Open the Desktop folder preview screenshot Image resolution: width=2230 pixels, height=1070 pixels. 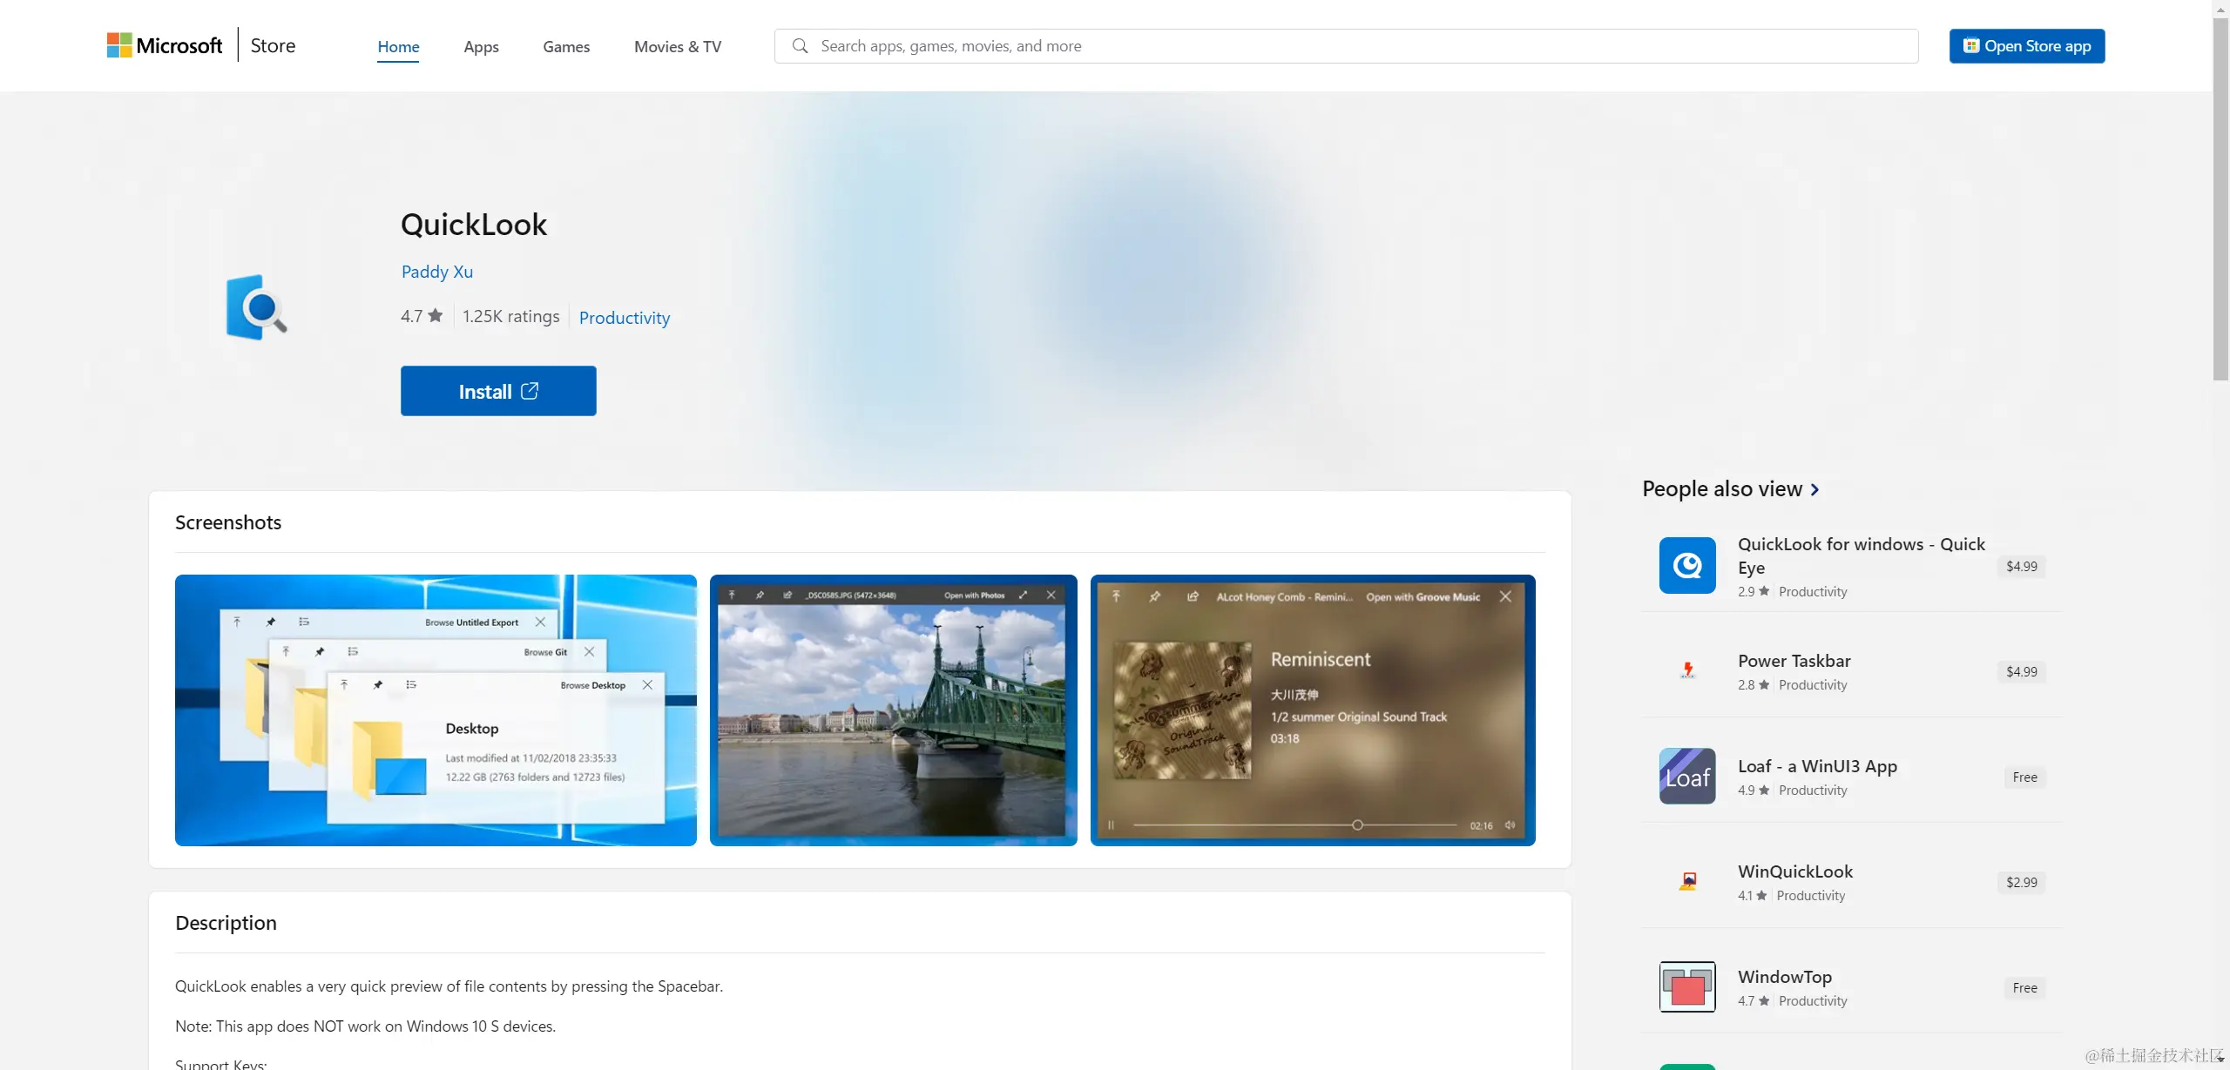[436, 710]
